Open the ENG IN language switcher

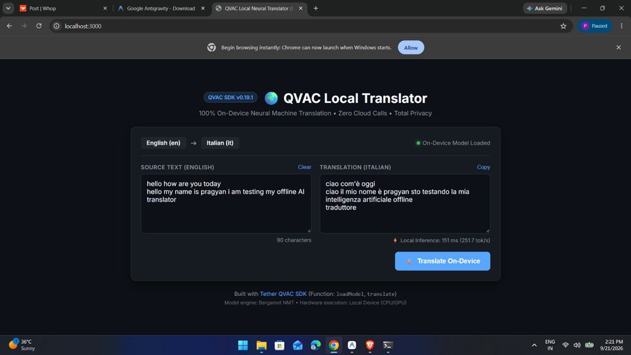tap(550, 345)
